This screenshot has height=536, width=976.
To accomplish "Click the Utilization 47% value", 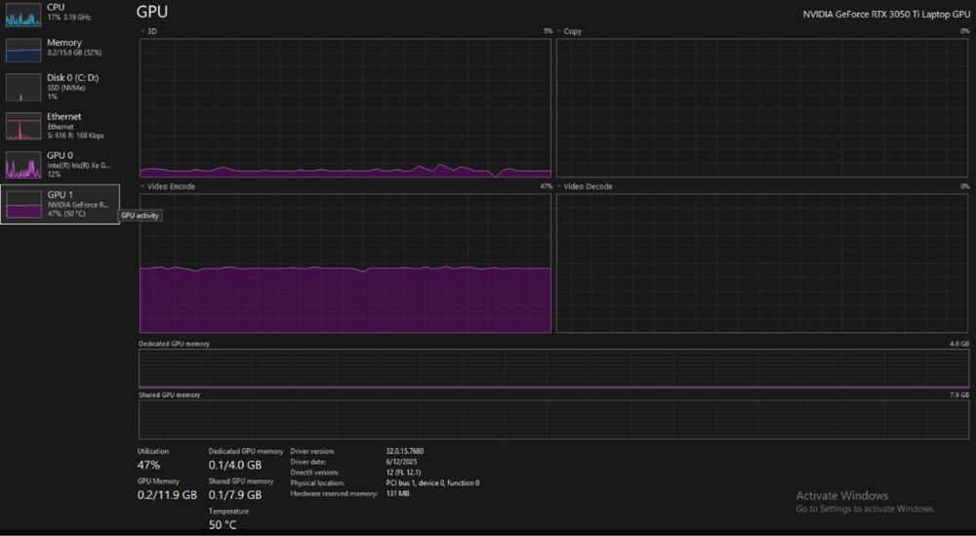I will pyautogui.click(x=148, y=465).
